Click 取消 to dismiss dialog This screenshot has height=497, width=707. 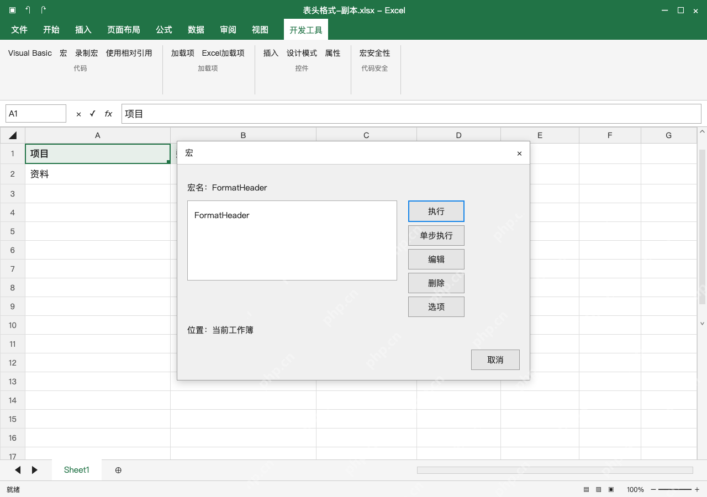pyautogui.click(x=495, y=359)
